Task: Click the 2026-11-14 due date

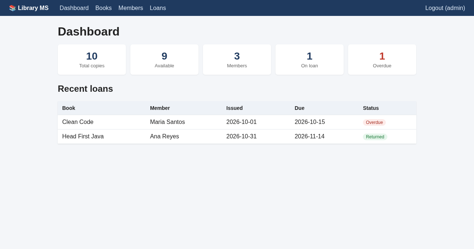Action: 310,137
